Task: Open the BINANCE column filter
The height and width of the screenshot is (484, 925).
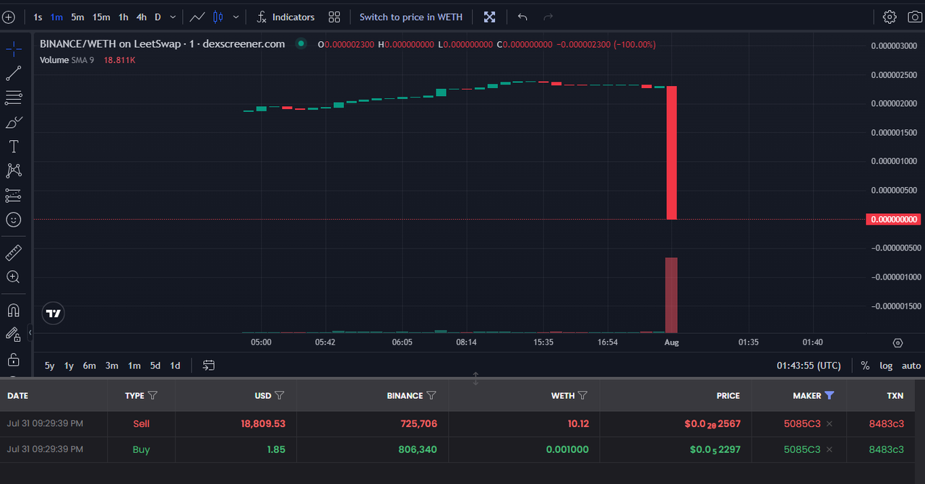Action: (x=431, y=395)
